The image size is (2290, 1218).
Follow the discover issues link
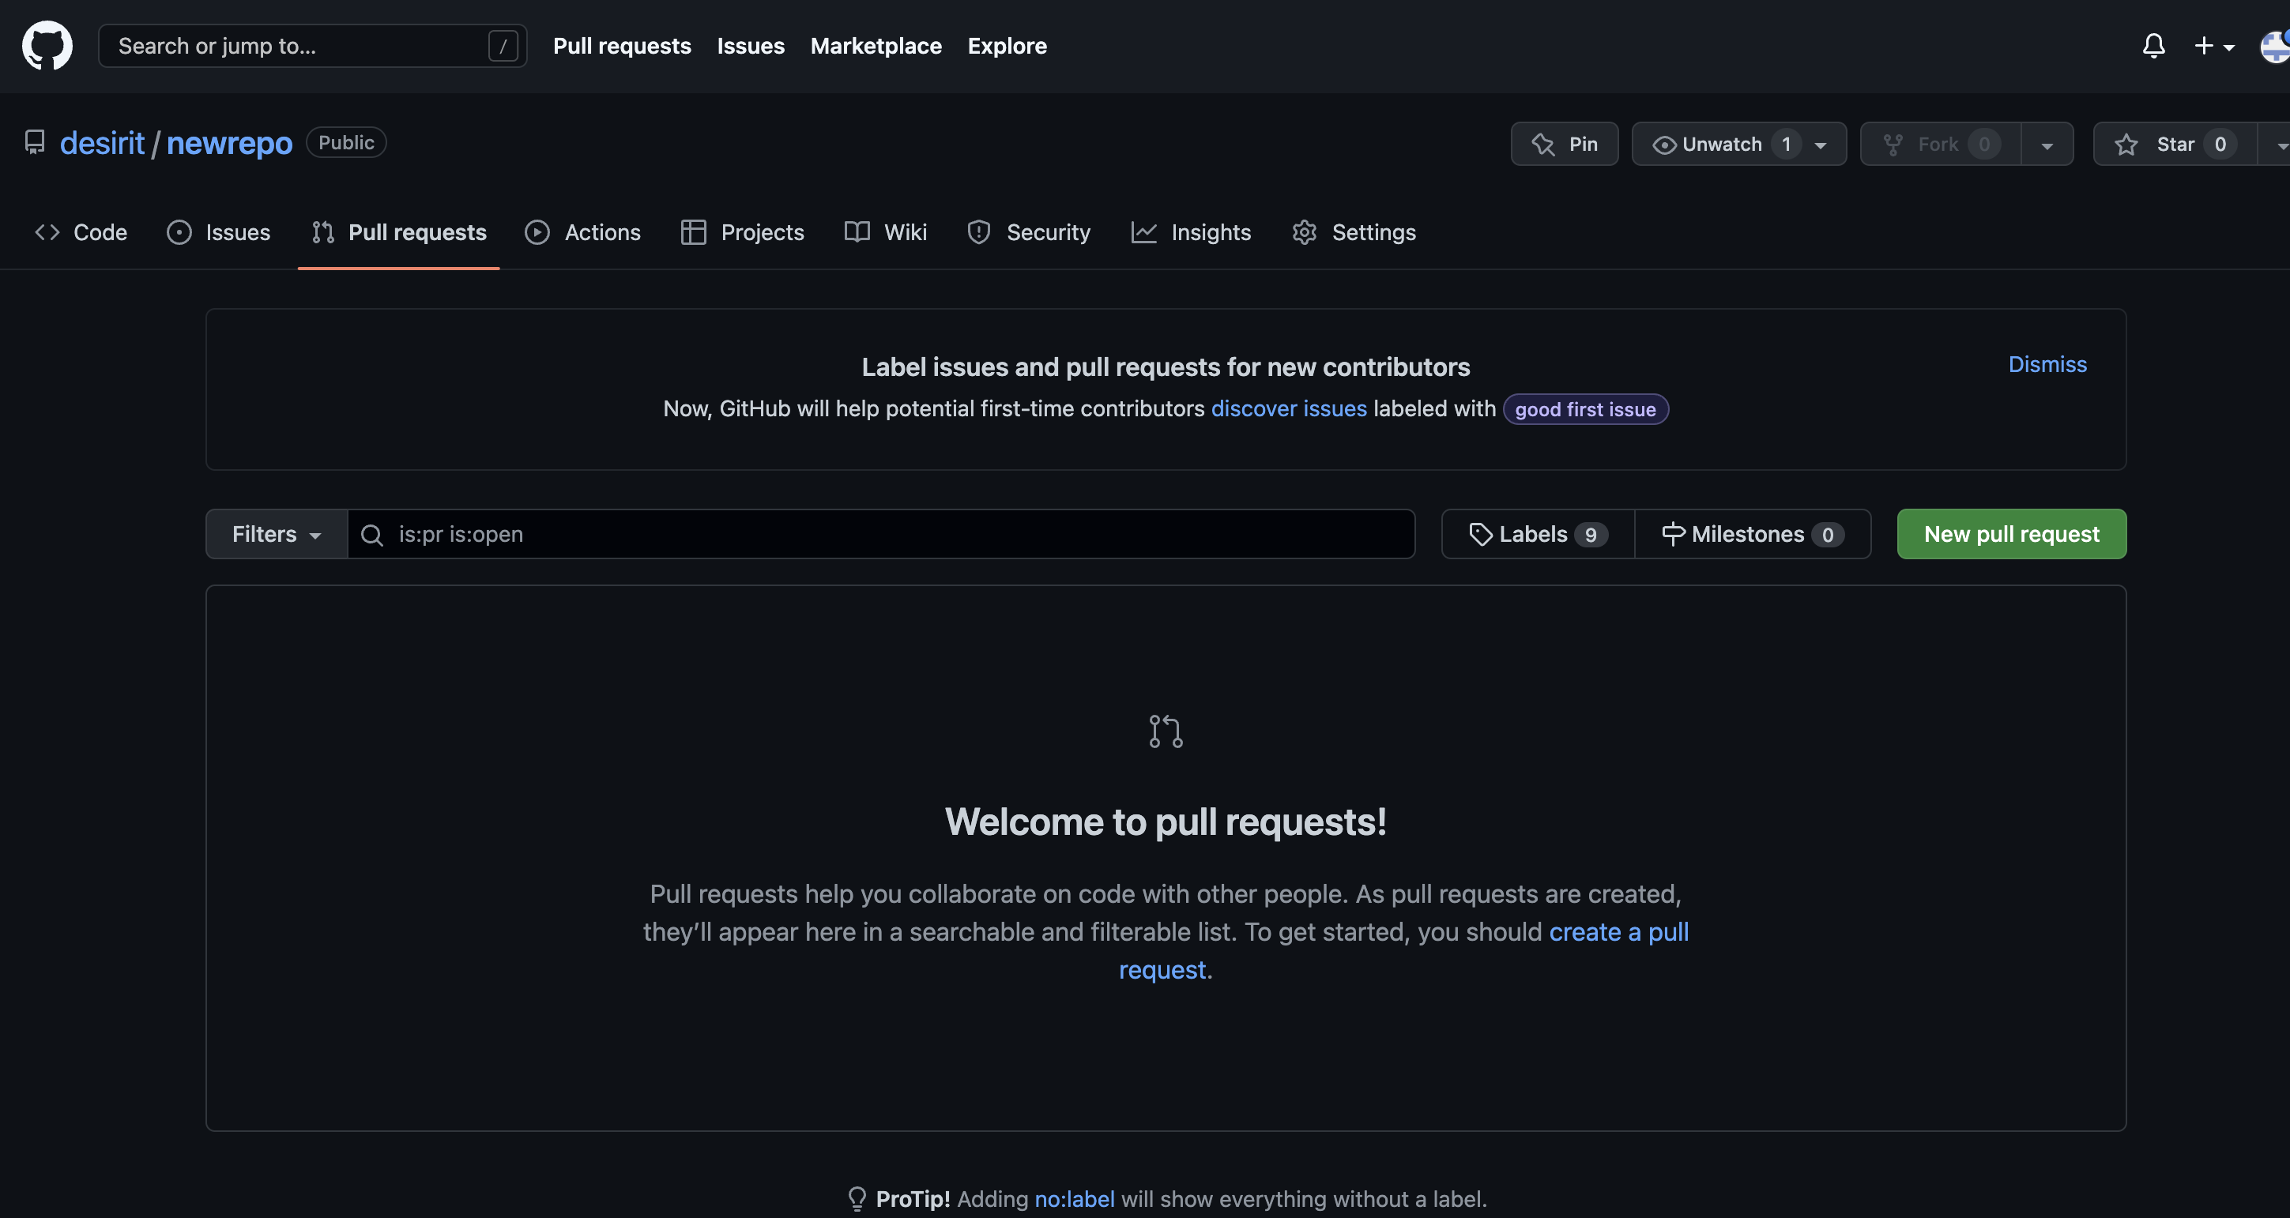(1289, 408)
